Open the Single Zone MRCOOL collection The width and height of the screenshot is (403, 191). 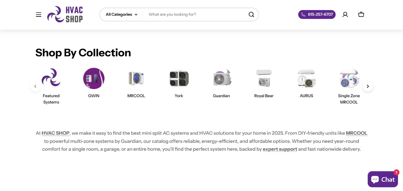click(x=349, y=78)
